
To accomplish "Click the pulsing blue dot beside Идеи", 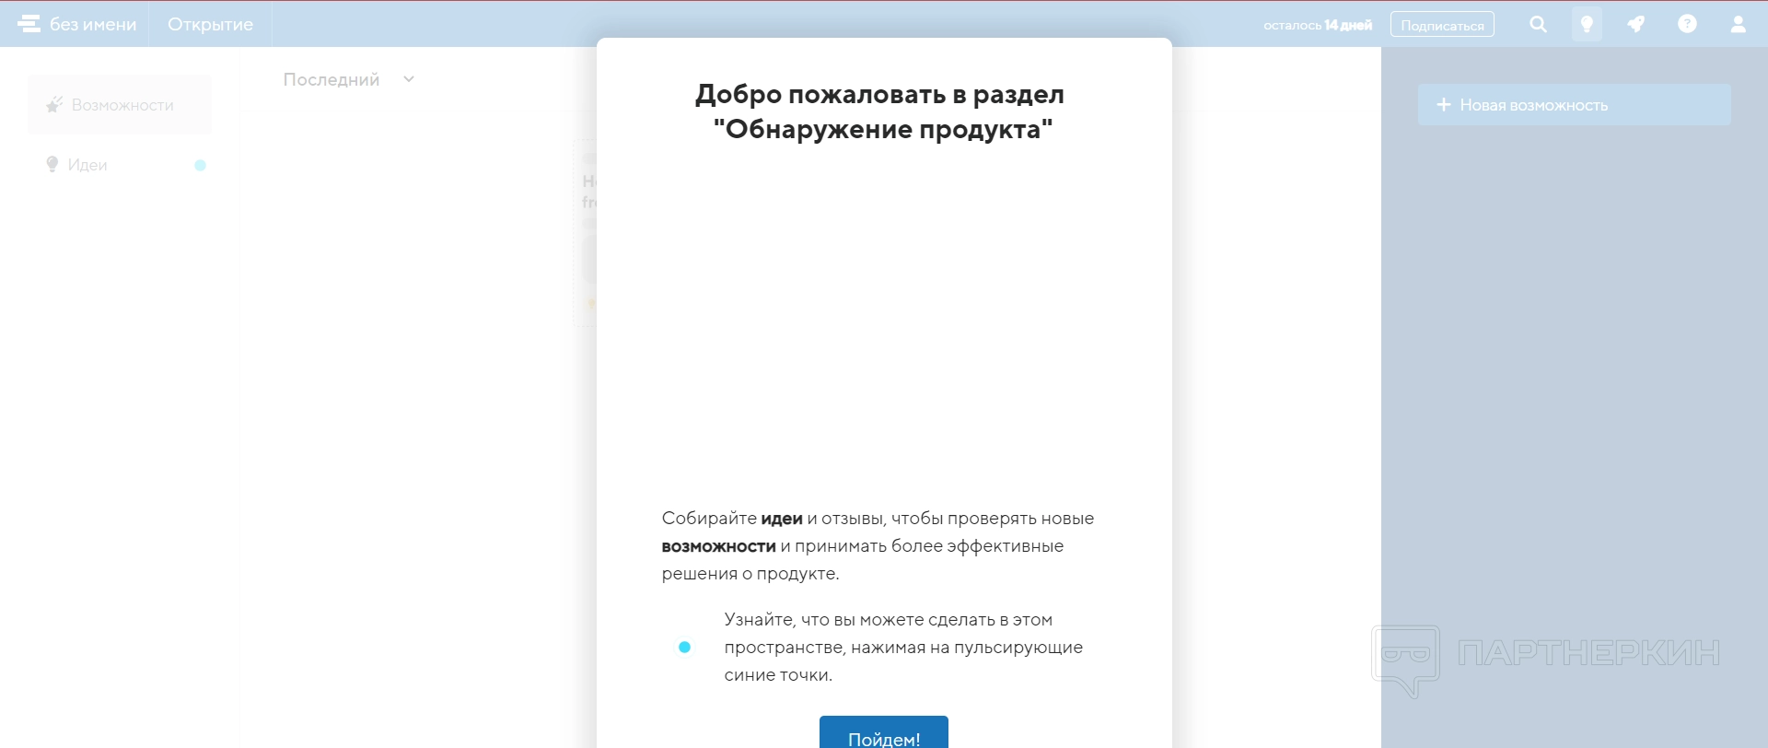I will click(200, 166).
